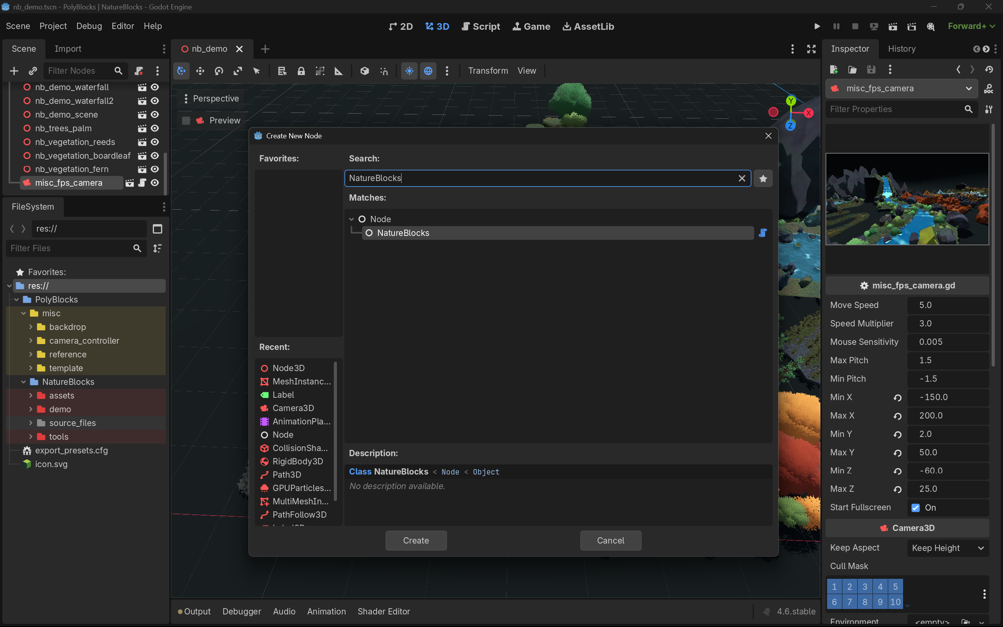Hide the misc_fps_camera node
Screen dimensions: 1003x627
[155, 183]
